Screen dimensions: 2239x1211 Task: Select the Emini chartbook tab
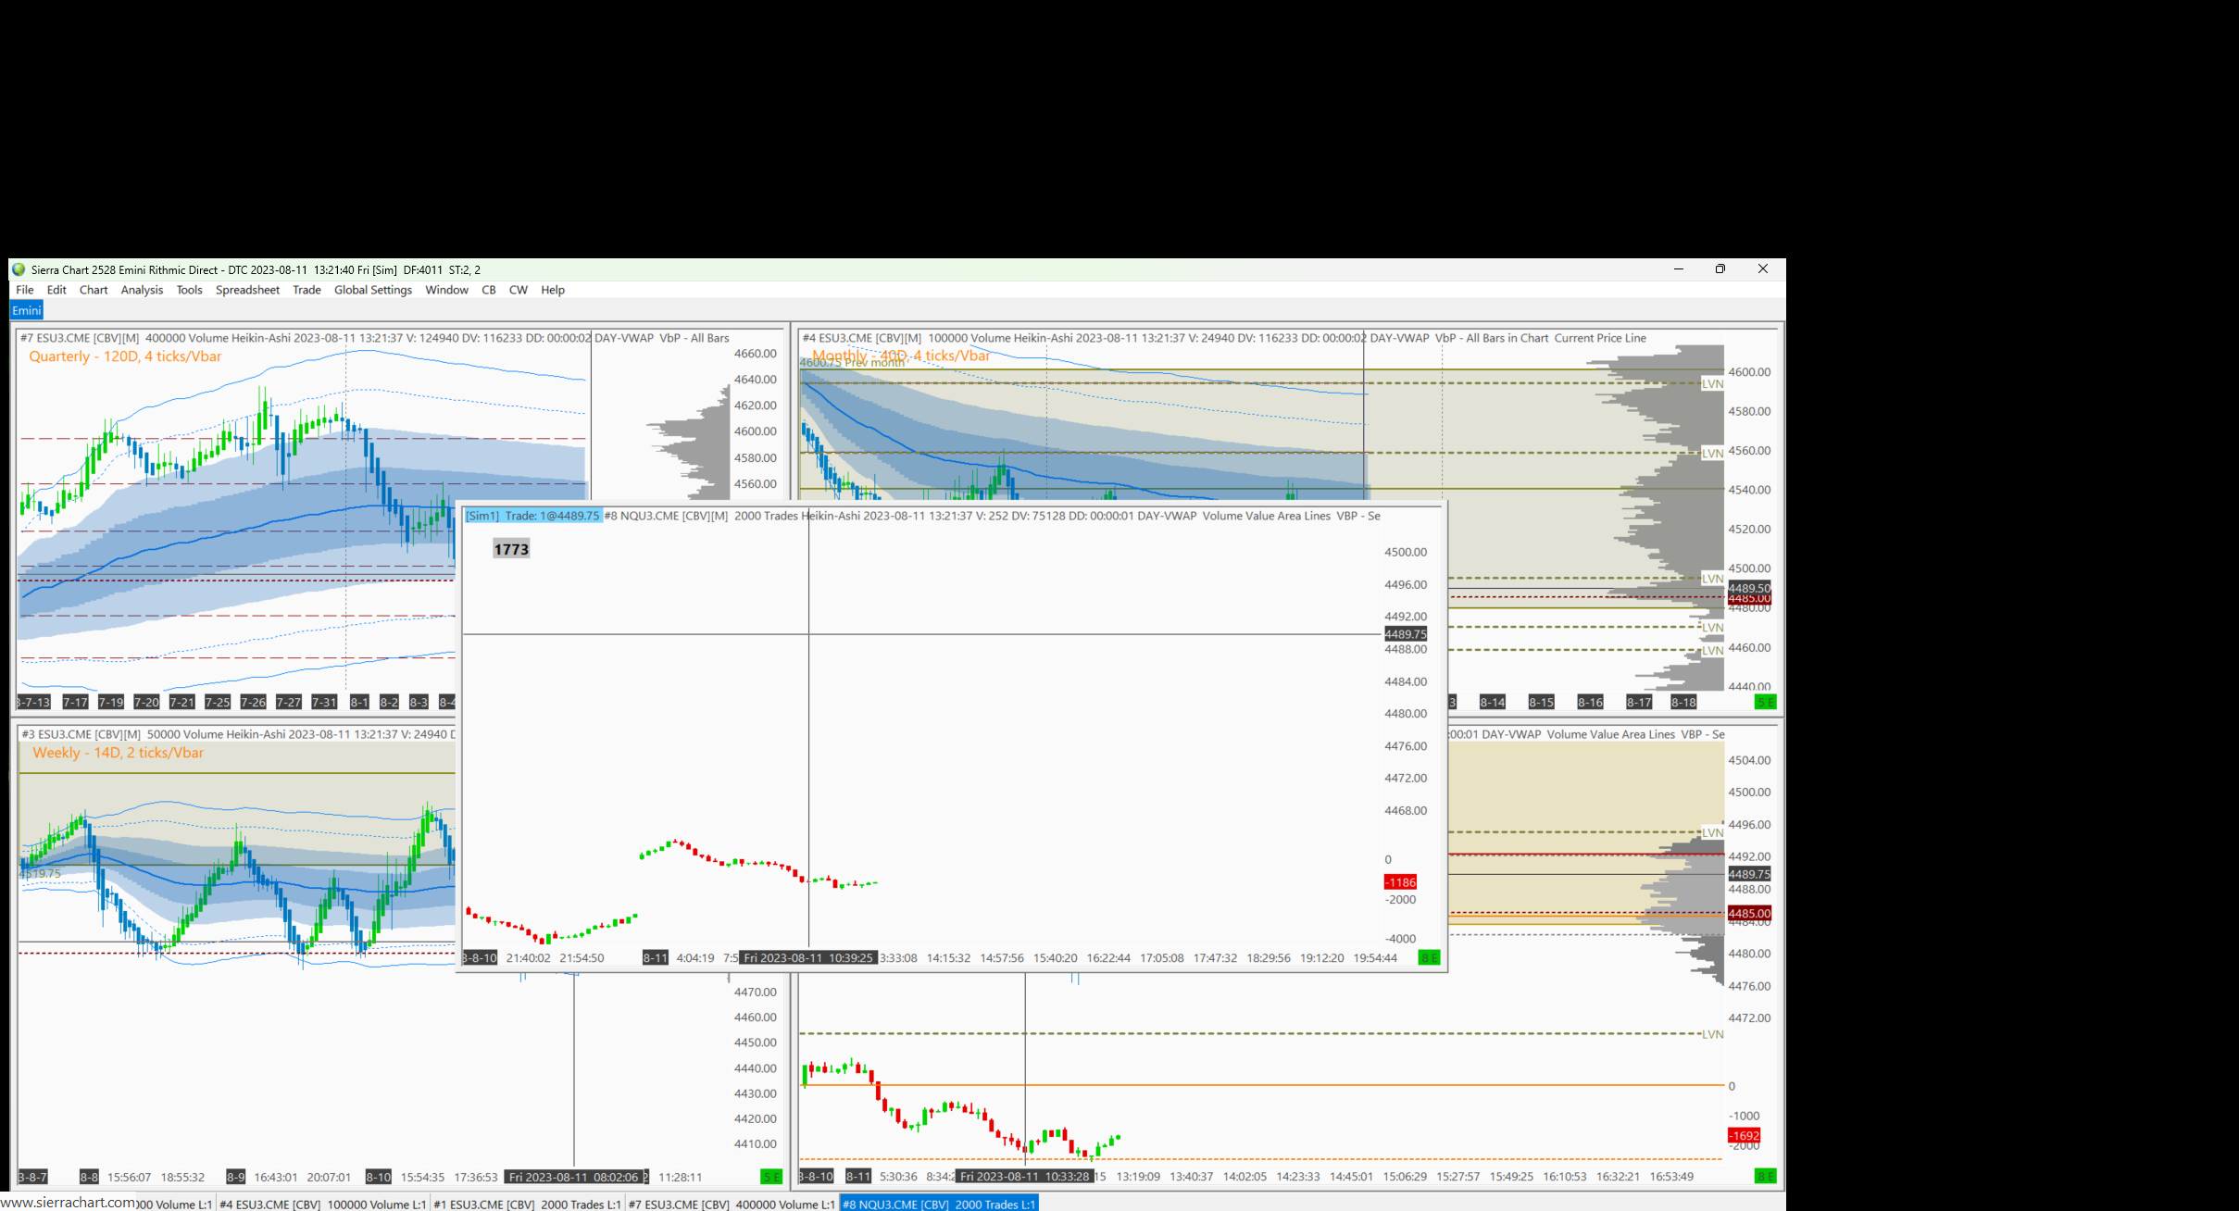click(x=27, y=310)
